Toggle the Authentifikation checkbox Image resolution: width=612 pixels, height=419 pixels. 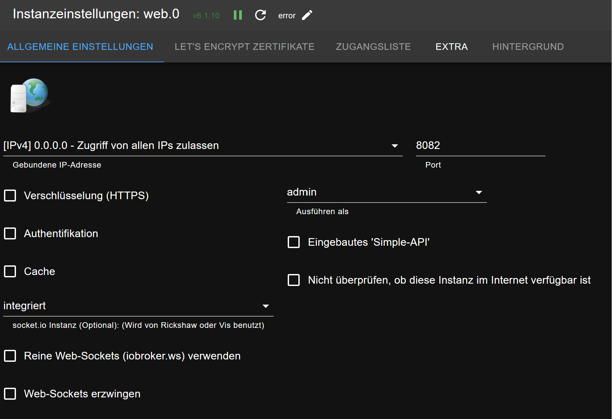pos(10,233)
